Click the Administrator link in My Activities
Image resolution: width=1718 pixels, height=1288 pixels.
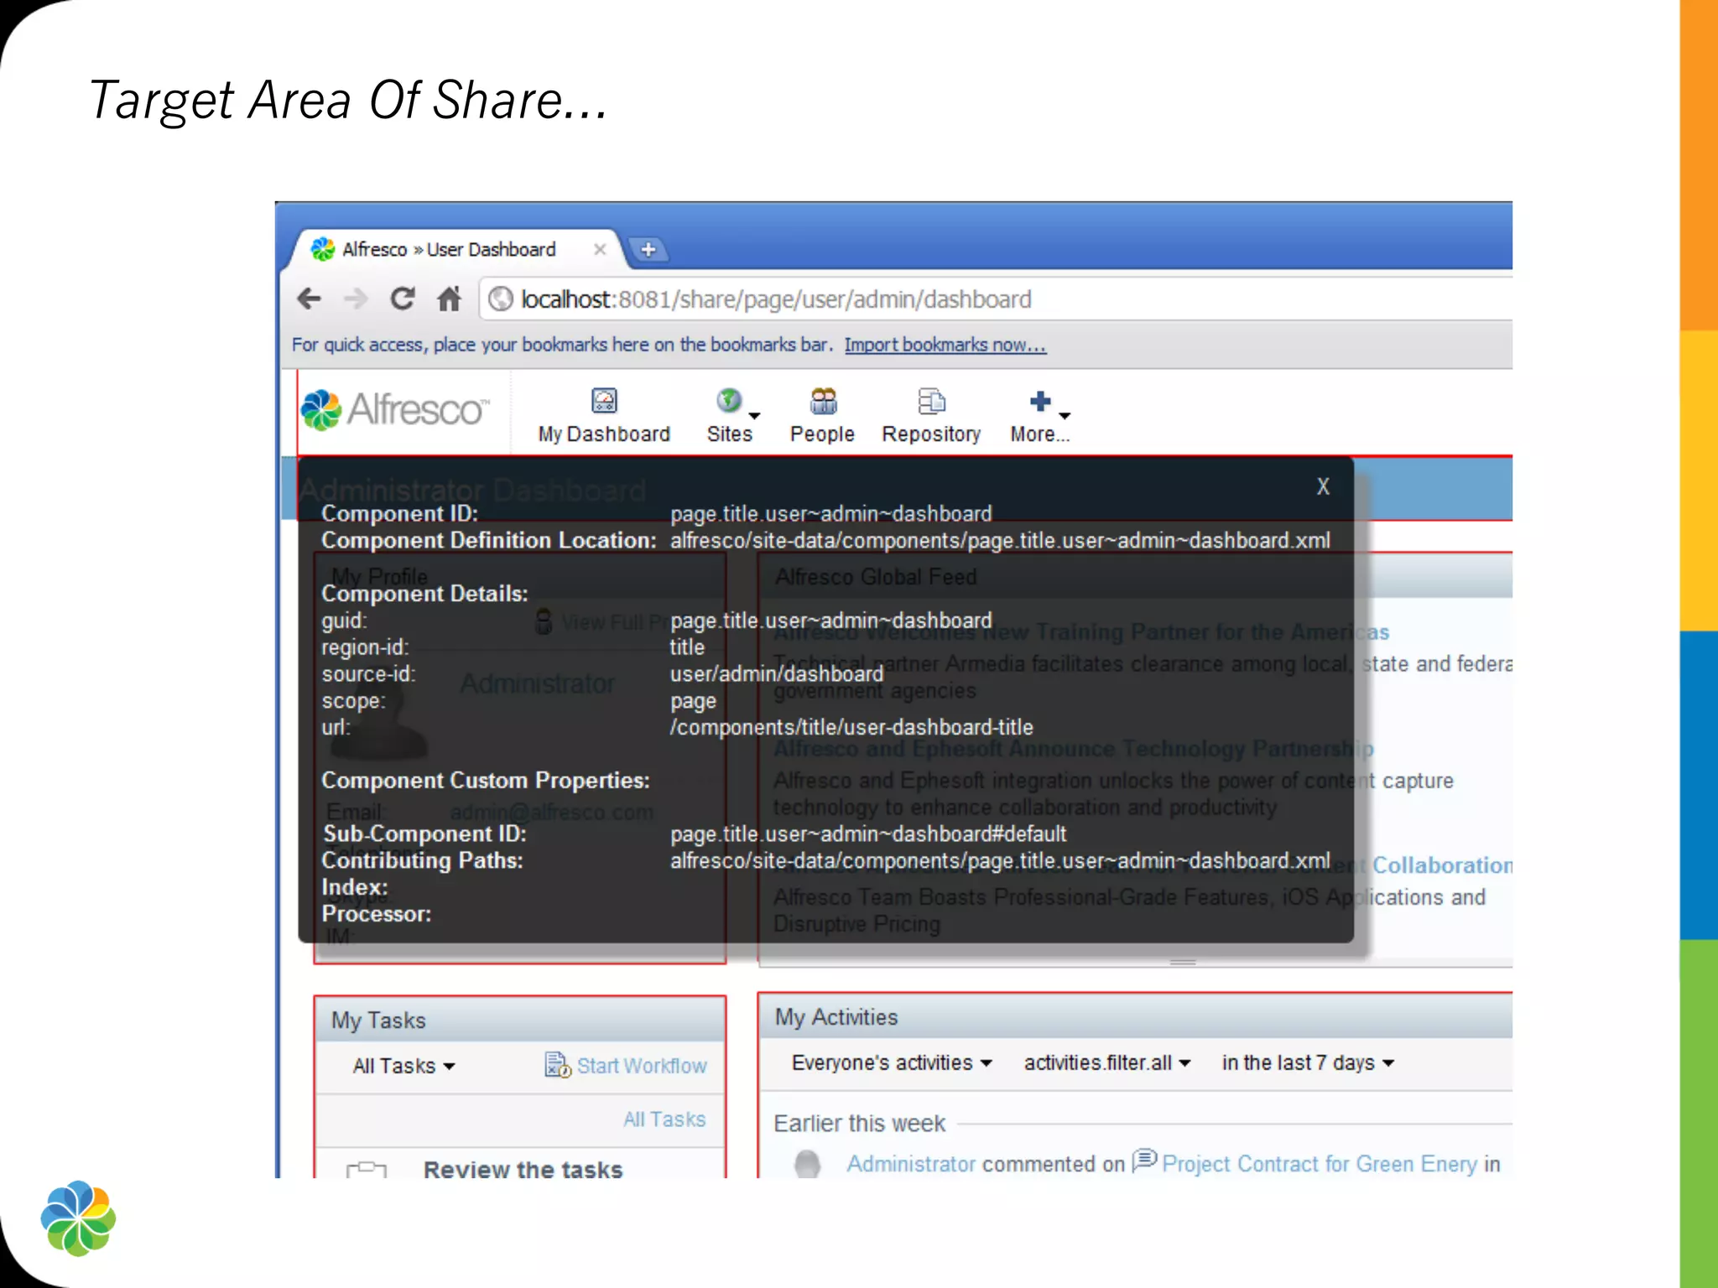(911, 1164)
